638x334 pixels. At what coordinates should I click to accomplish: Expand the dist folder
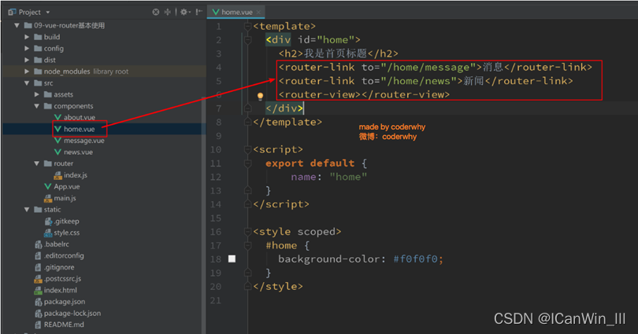(27, 60)
